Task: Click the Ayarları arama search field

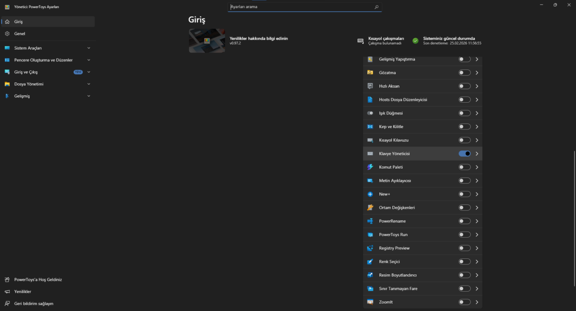Action: 300,7
